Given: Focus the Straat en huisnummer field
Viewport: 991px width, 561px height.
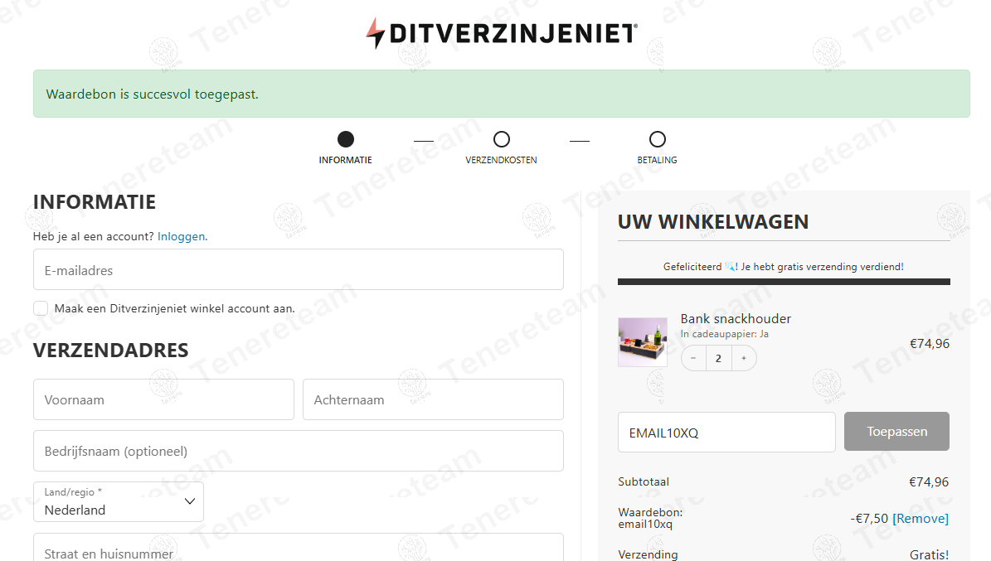Looking at the screenshot, I should click(299, 549).
